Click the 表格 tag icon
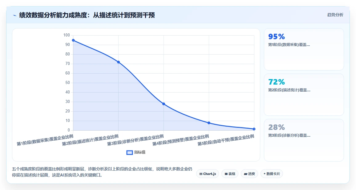356x190 pixels. (x=226, y=174)
